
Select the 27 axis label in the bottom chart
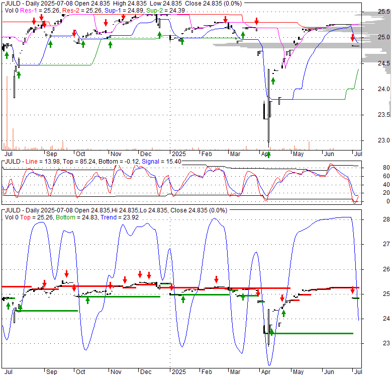(x=386, y=244)
